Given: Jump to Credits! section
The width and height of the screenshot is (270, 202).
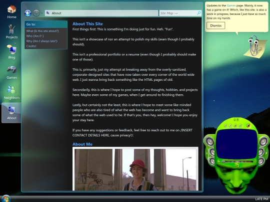Looking at the screenshot, I should (x=31, y=46).
